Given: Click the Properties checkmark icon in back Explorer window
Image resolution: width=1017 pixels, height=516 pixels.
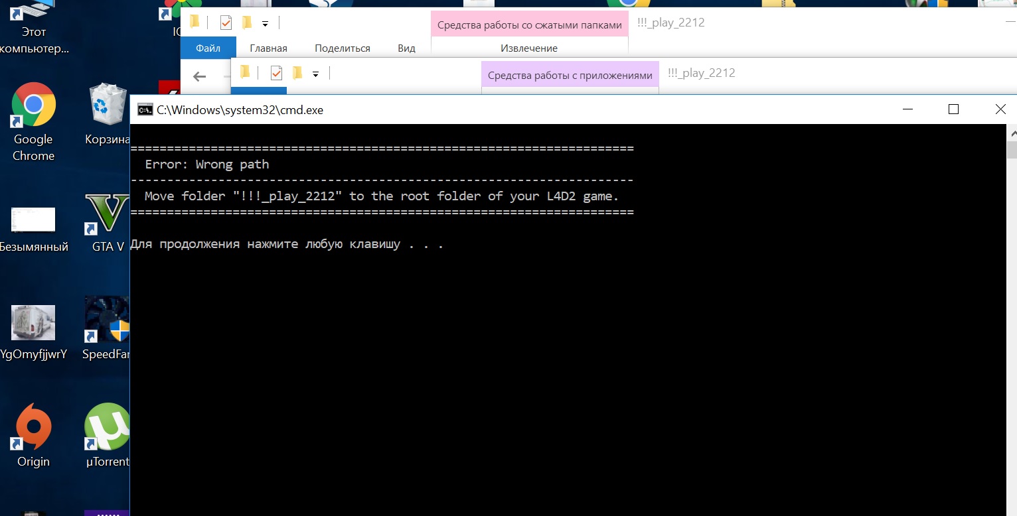Looking at the screenshot, I should [226, 23].
